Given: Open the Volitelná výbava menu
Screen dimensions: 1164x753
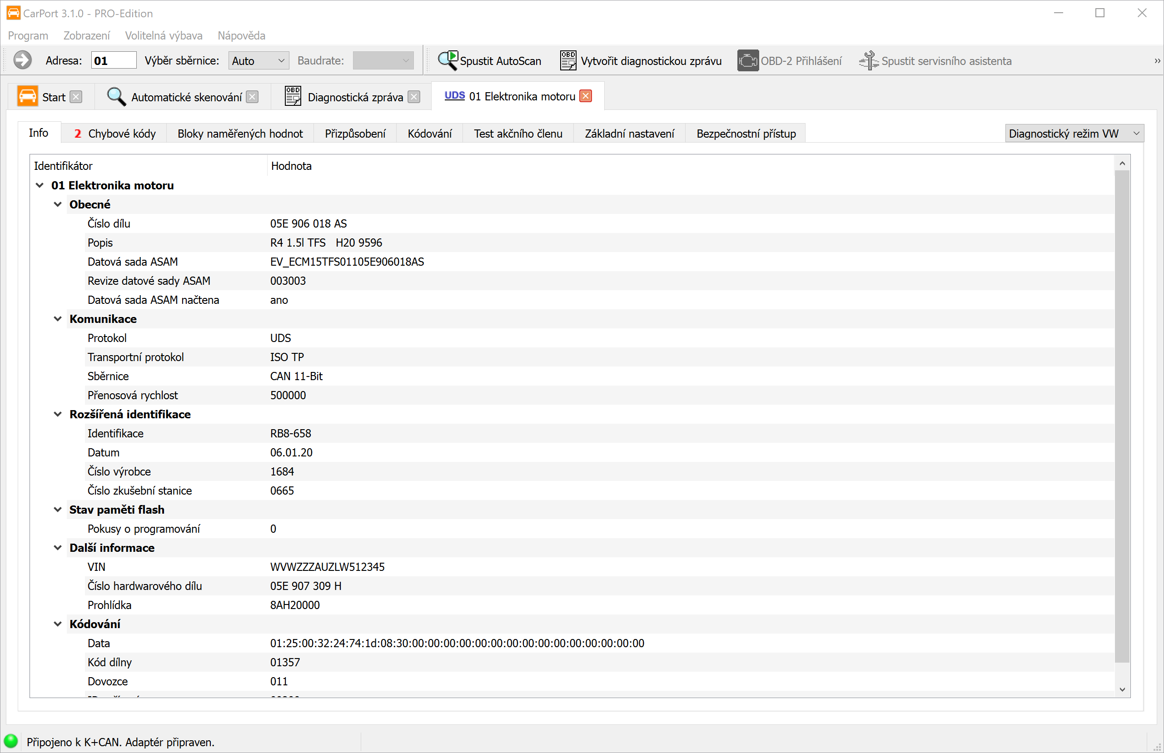Looking at the screenshot, I should click(x=164, y=36).
